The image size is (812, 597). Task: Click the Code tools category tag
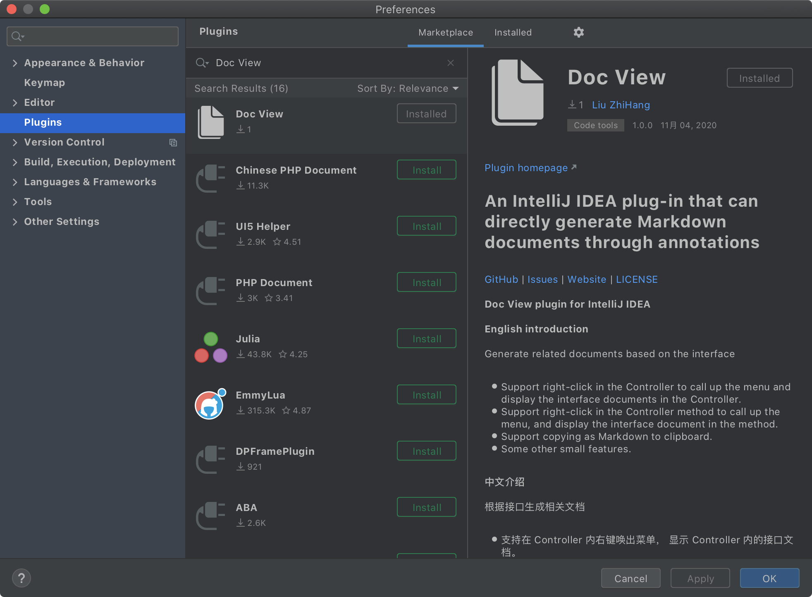[x=596, y=125]
